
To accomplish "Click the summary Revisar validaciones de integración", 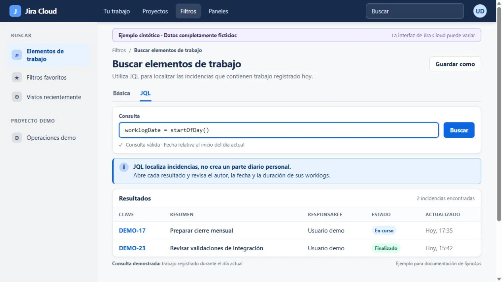I will 217,248.
